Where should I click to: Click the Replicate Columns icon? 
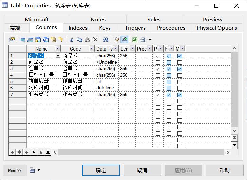(x=46, y=40)
